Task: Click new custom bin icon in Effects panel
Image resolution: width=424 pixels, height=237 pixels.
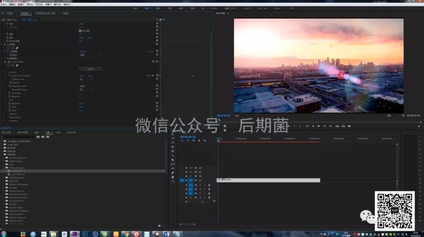Action: (159, 225)
